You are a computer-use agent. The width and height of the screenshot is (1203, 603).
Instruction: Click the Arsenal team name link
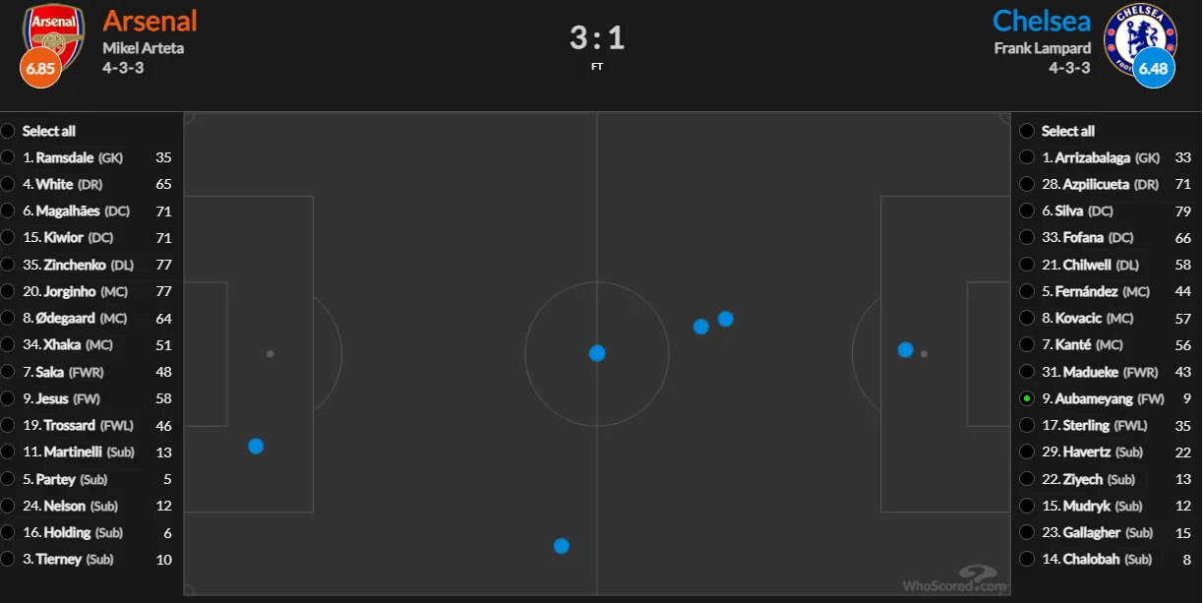click(x=150, y=21)
